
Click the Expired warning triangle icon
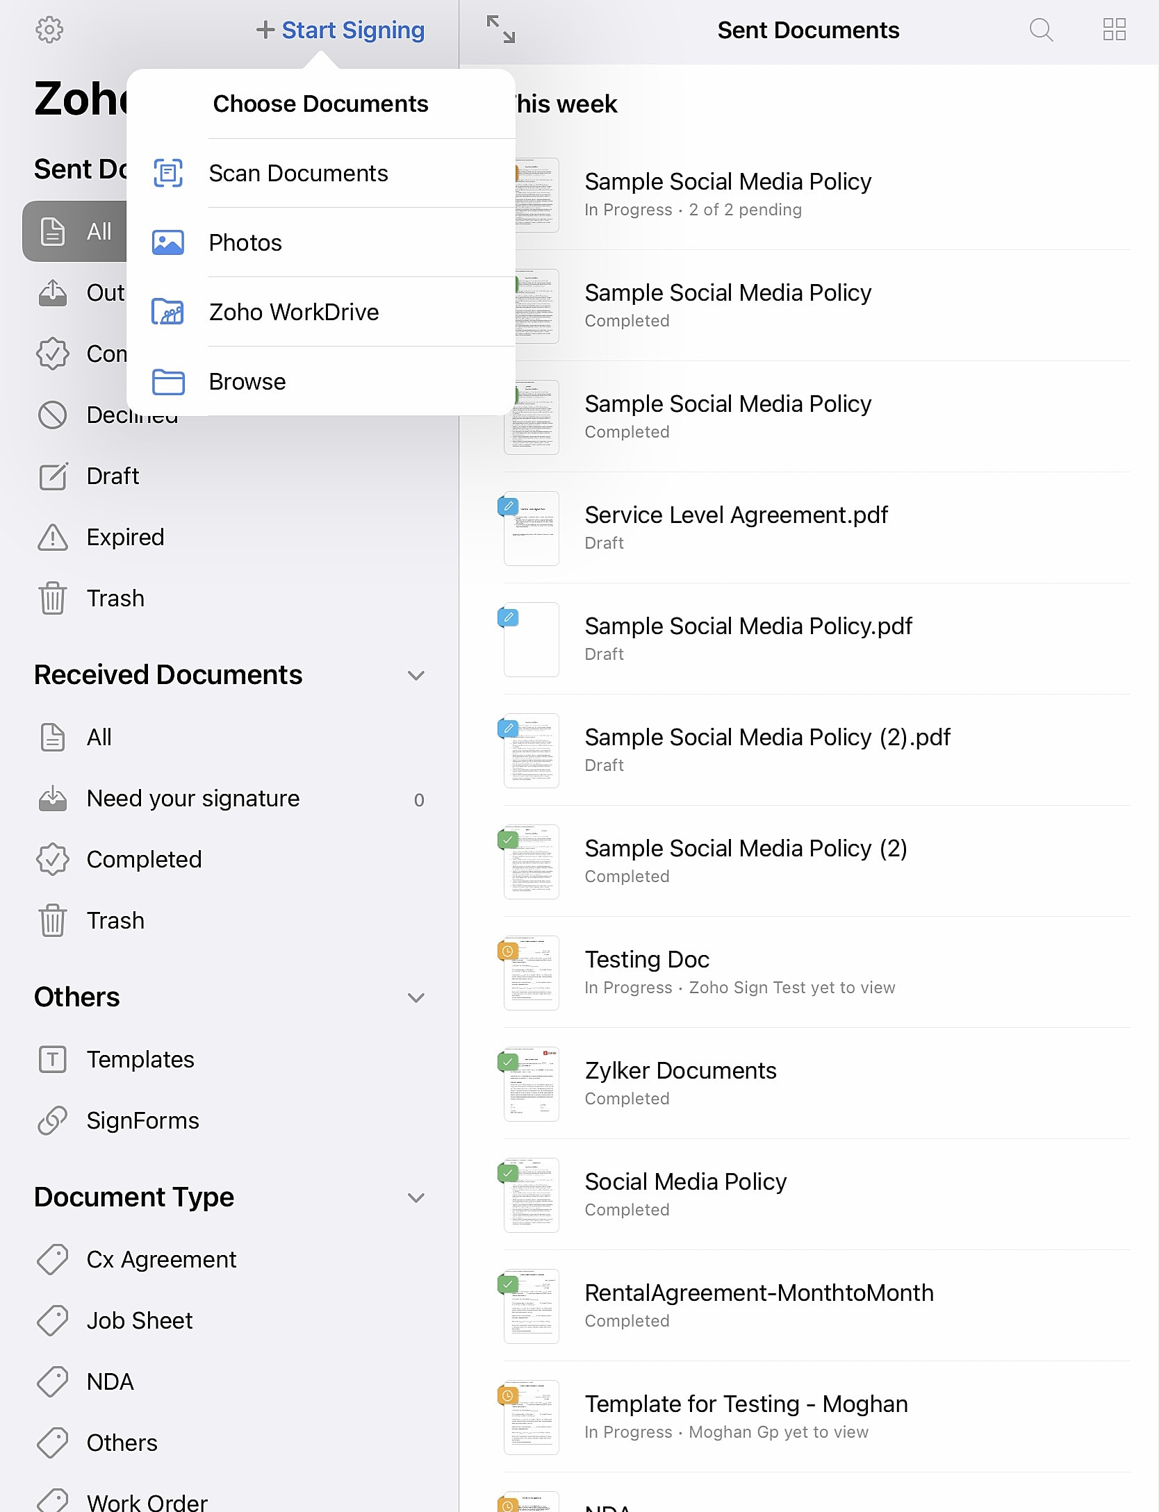tap(53, 537)
